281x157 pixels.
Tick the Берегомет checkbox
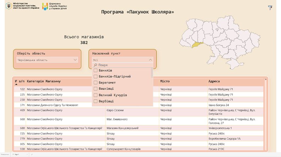click(x=96, y=83)
